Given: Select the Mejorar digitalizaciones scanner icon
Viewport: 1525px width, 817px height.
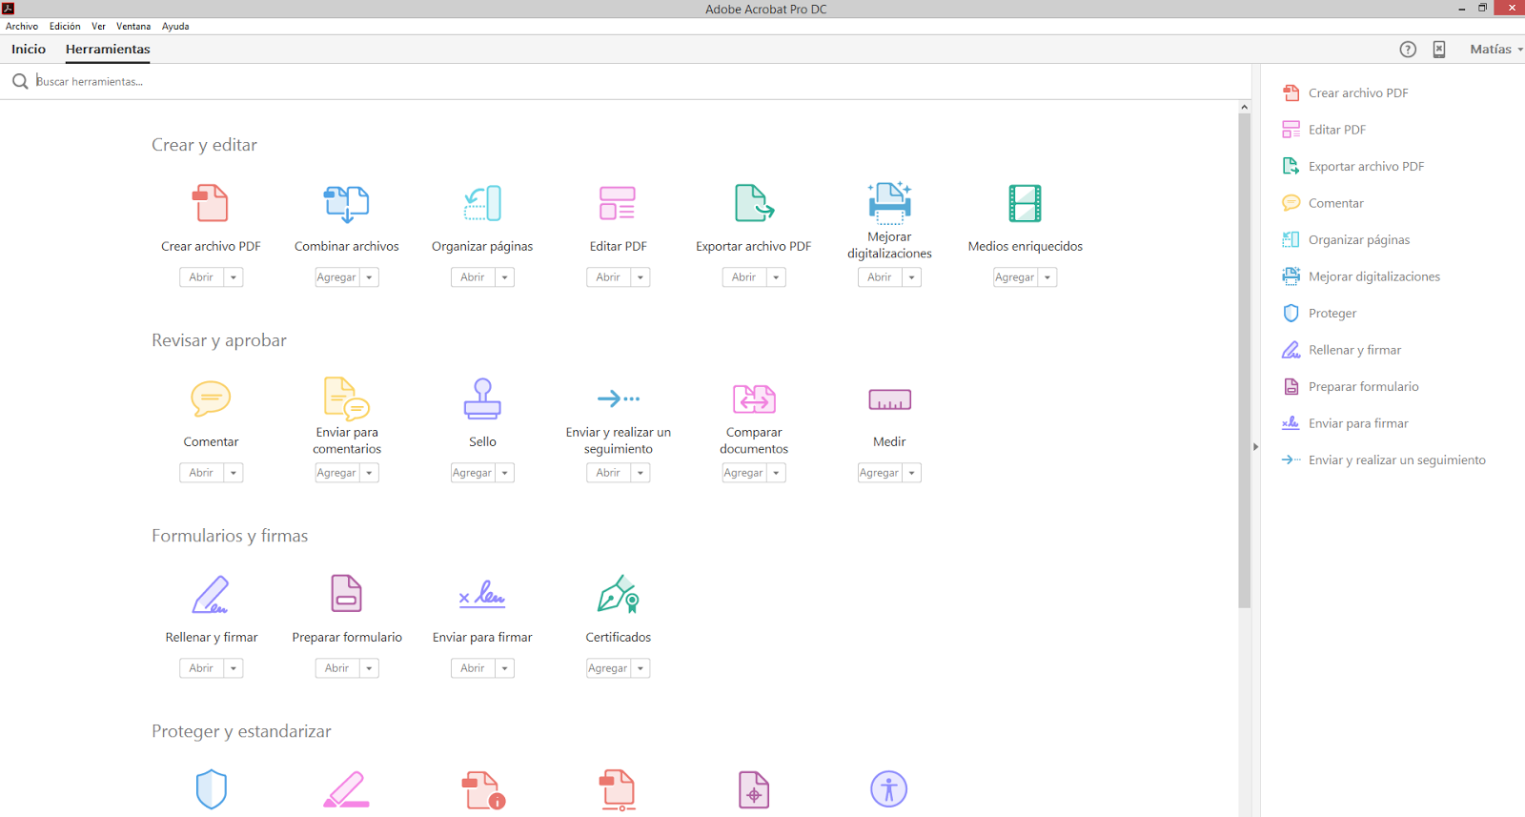Looking at the screenshot, I should coord(889,201).
